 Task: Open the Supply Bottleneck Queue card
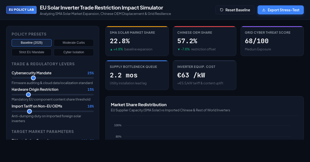[x=137, y=75]
